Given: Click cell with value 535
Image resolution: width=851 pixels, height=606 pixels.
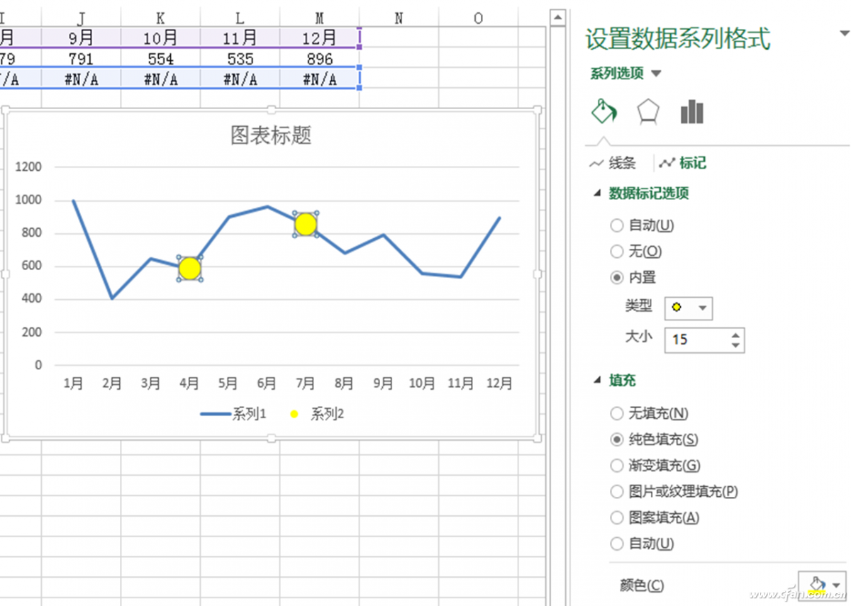Looking at the screenshot, I should click(240, 59).
